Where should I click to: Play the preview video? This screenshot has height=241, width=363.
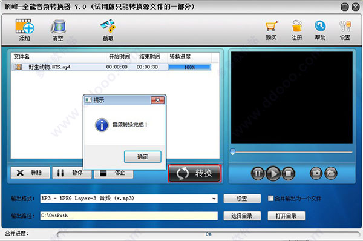(273, 173)
